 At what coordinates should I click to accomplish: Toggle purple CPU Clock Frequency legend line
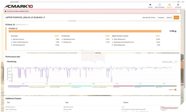point(18,86)
